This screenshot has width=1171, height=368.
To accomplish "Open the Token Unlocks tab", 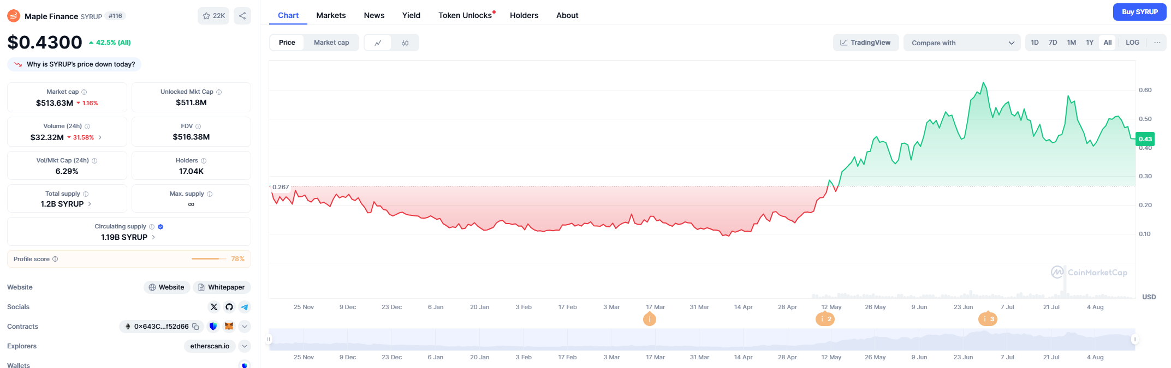I will pyautogui.click(x=465, y=15).
